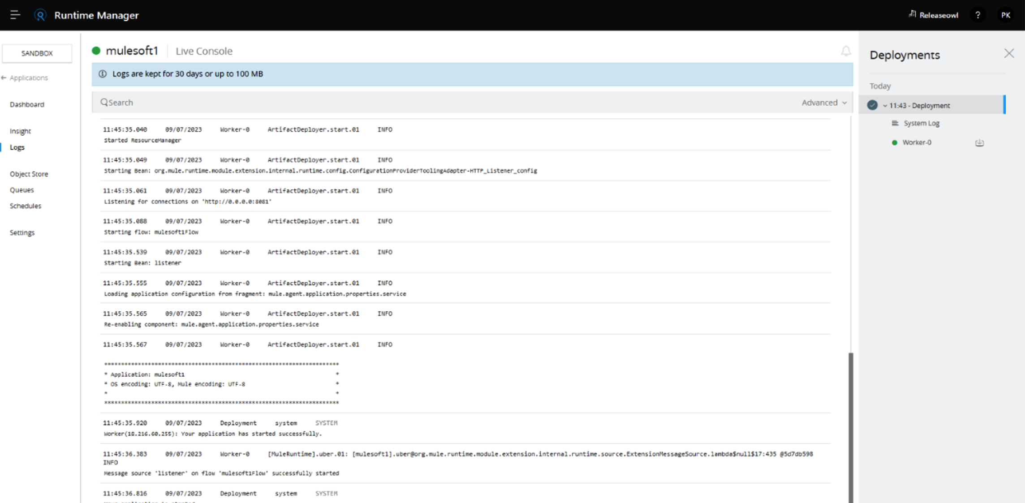Click 'Starting flow: mulesoft1Flow' log line
1025x503 pixels.
pyautogui.click(x=151, y=232)
